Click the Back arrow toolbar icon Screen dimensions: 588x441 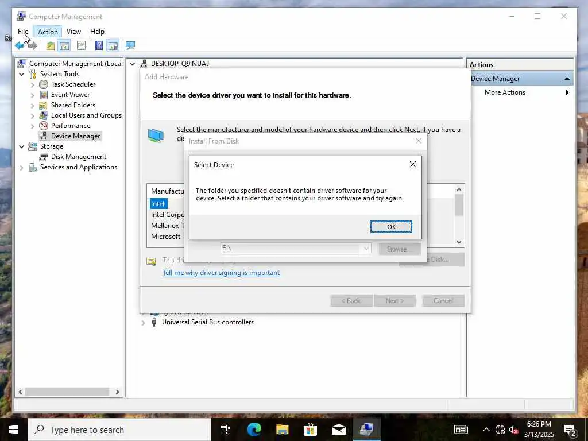coord(20,46)
